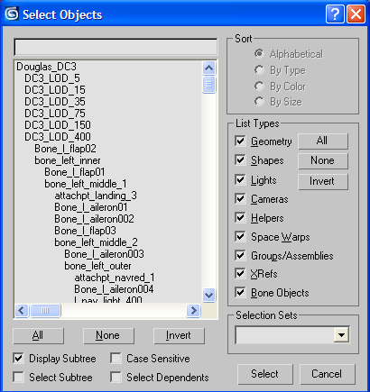Select DC3_LOD_35 in the list
370x392 pixels.
pyautogui.click(x=55, y=102)
